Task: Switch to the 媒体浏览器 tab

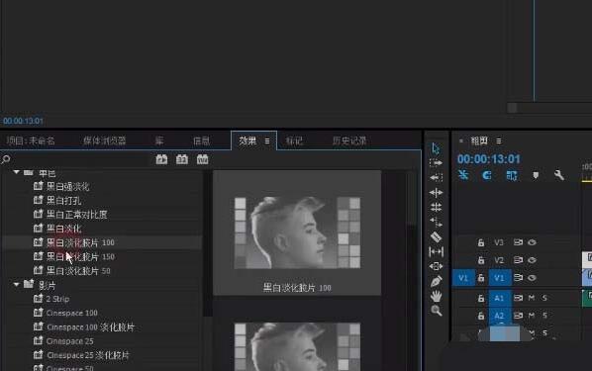Action: click(104, 140)
